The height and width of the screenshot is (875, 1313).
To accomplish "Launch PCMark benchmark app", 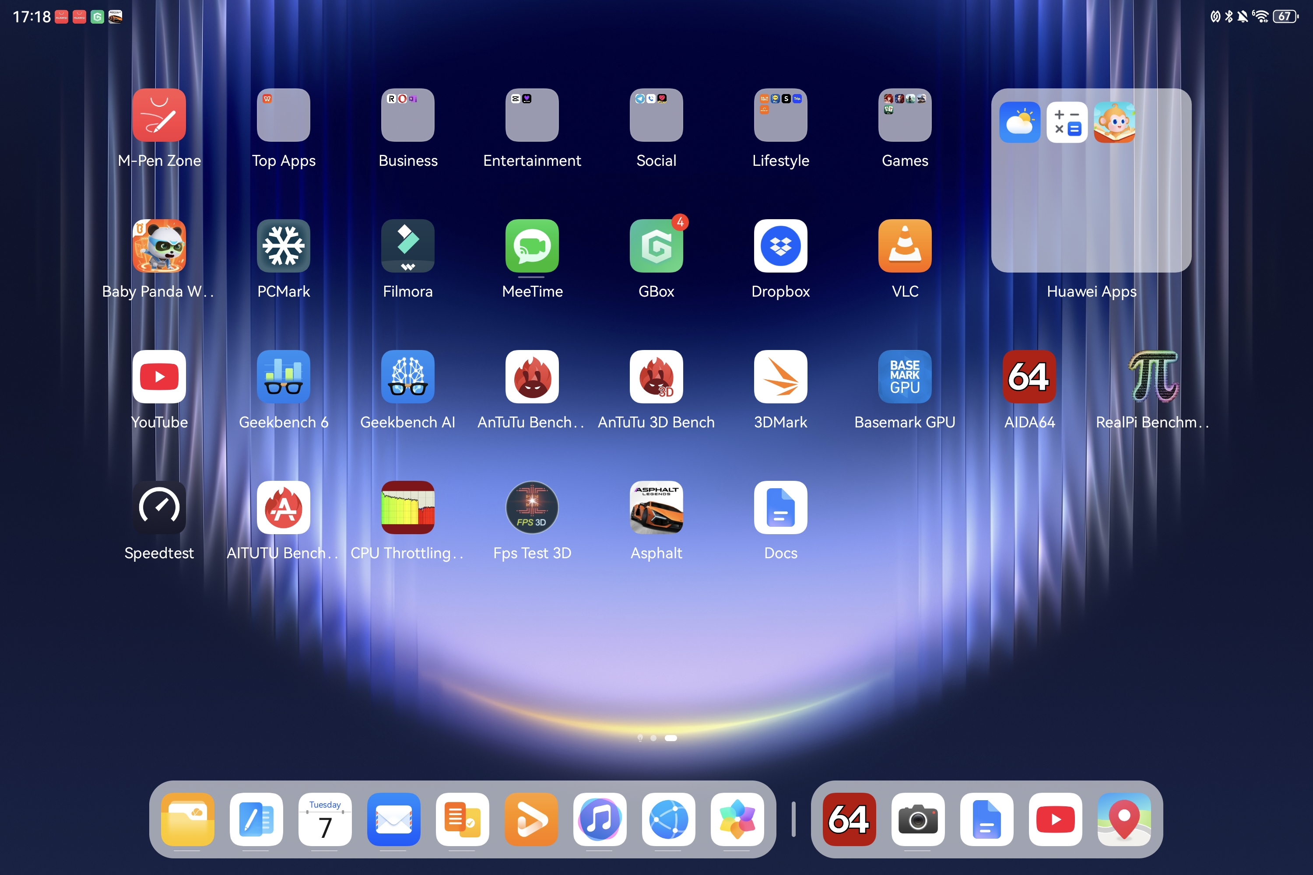I will coord(284,246).
